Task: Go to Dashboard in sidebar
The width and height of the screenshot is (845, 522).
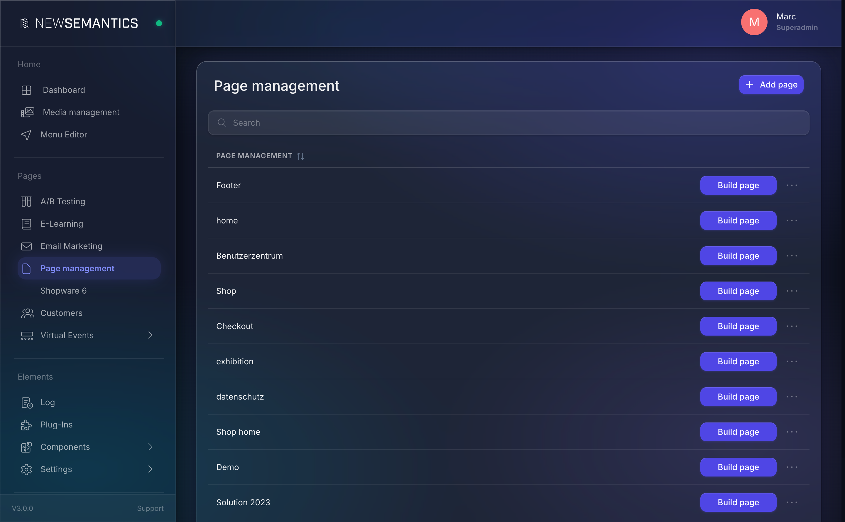Action: (89, 90)
